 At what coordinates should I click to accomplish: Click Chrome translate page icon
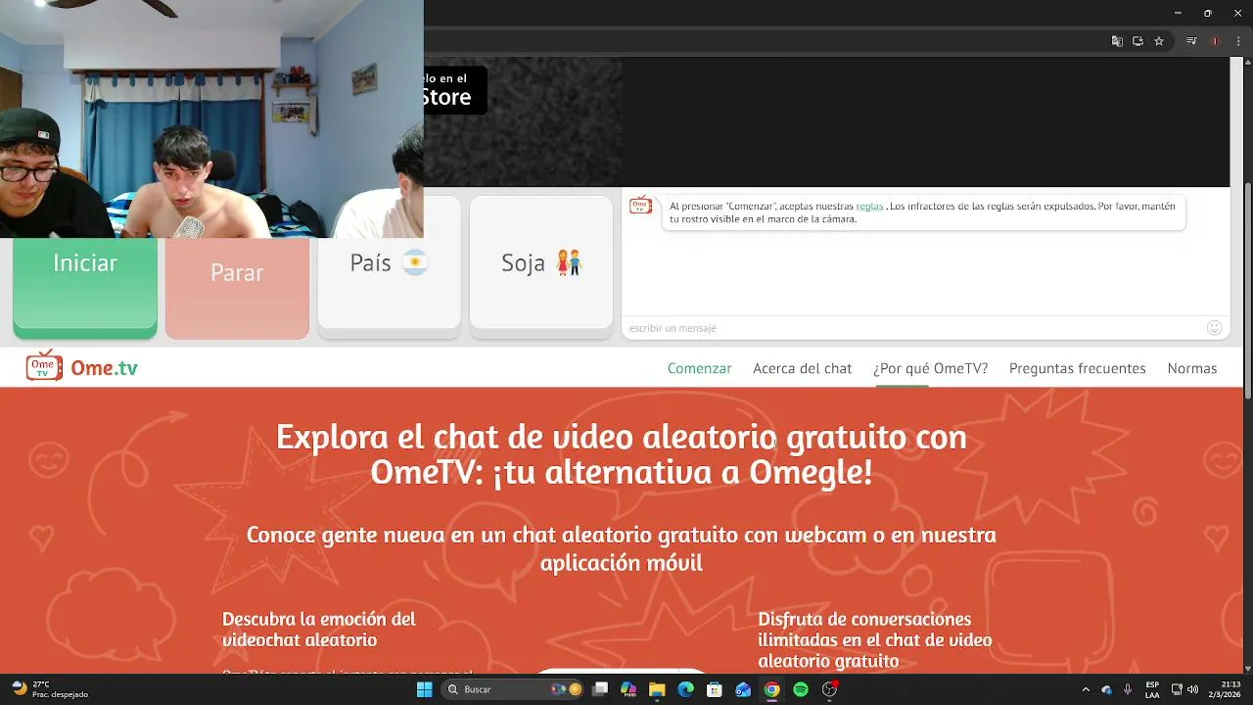[x=1117, y=41]
